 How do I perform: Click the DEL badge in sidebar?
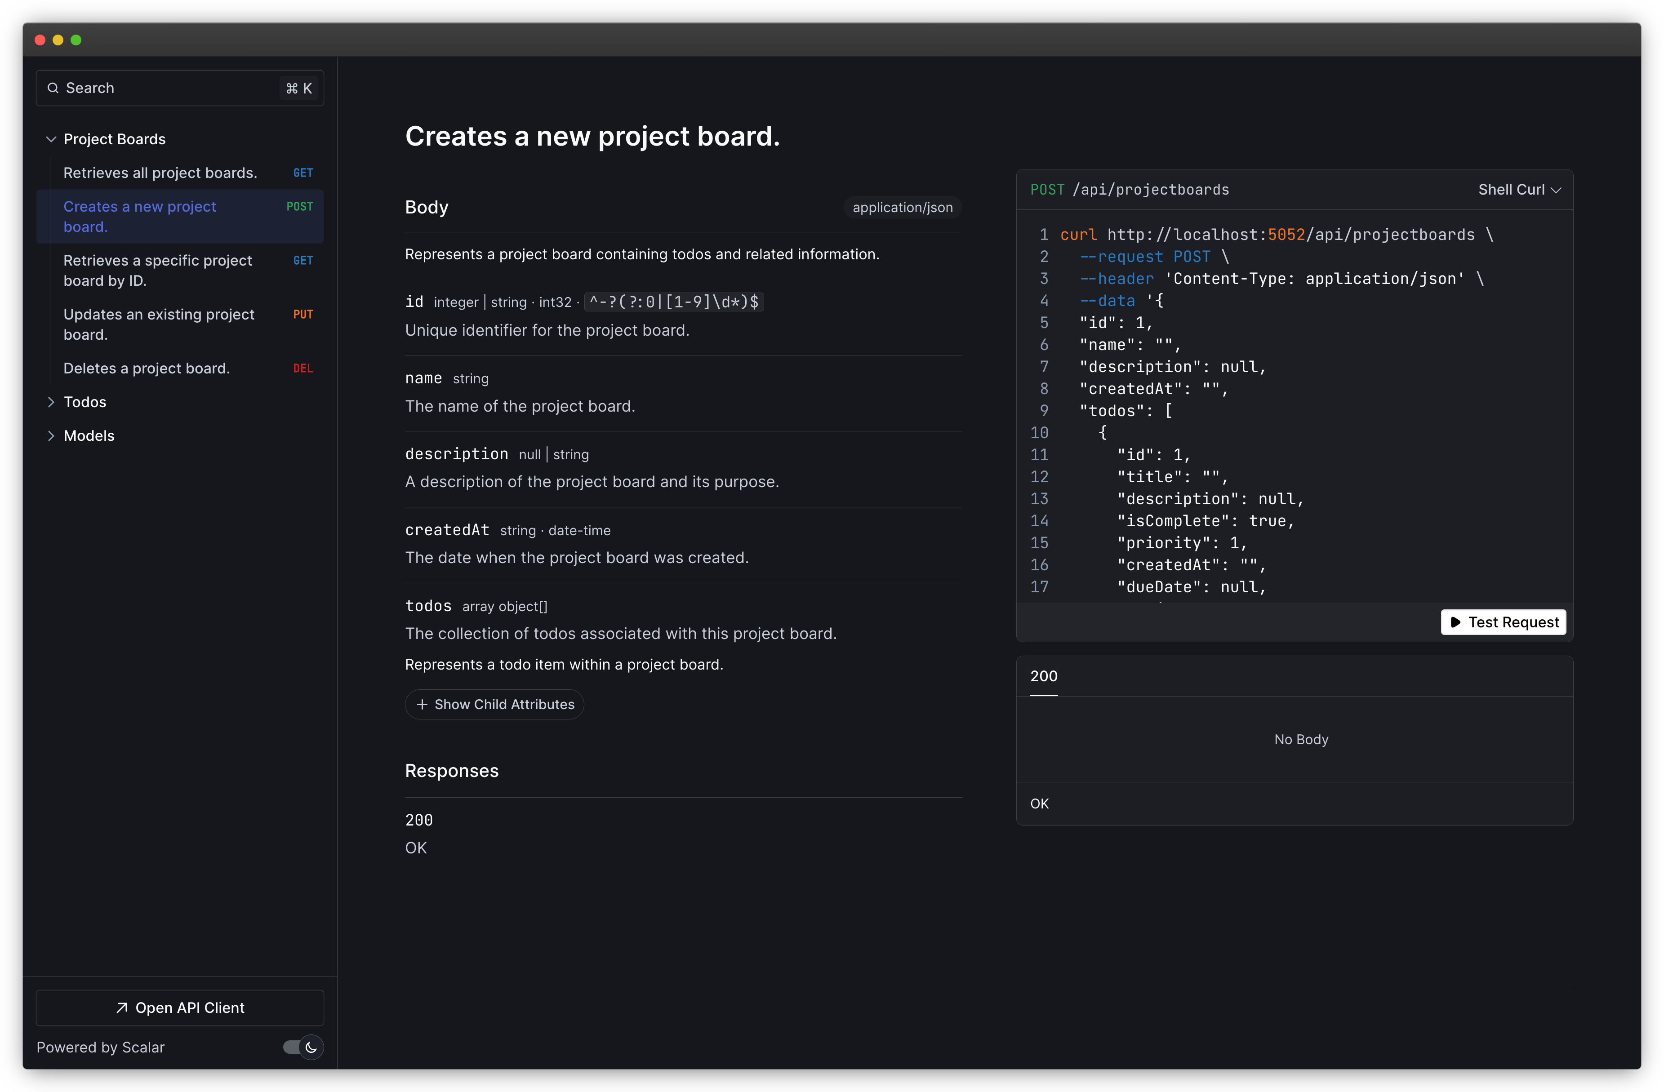303,368
